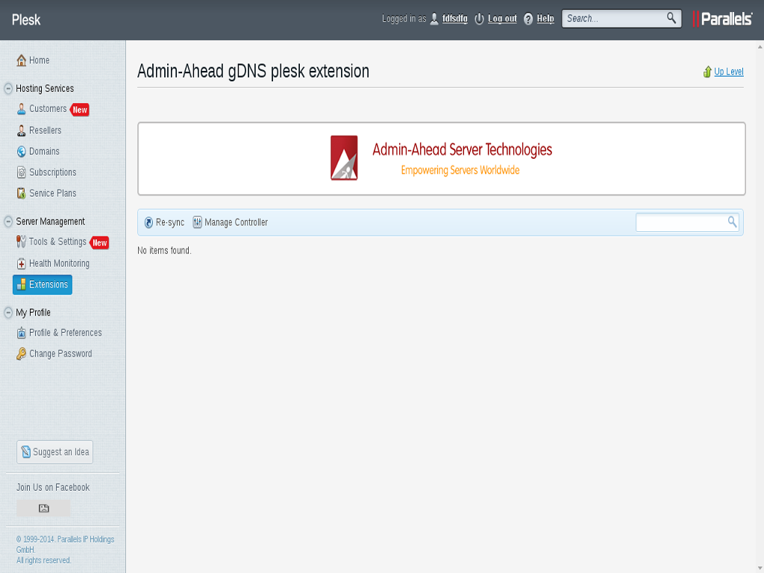Go to Health Monitoring

point(59,263)
